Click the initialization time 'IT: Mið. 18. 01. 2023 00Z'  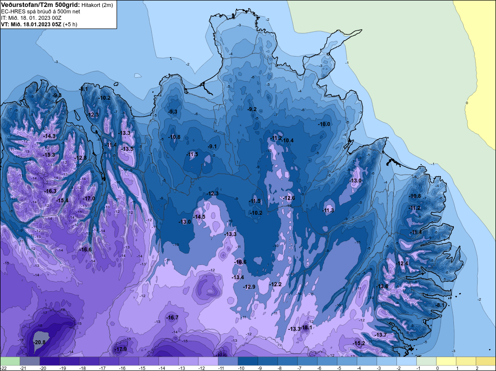31,18
